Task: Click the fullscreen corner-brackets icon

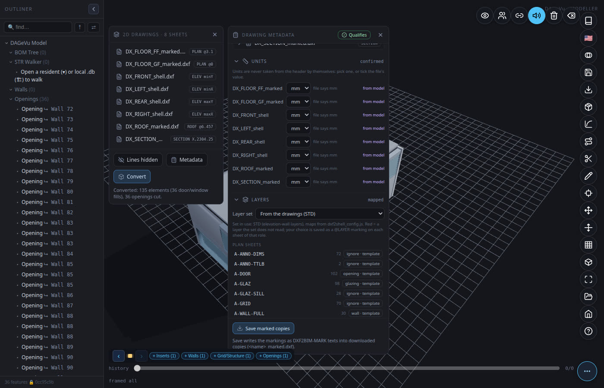Action: tap(588, 279)
